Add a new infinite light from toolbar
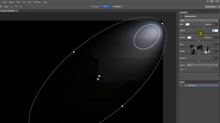Screen dimensions: 220x123 pos(21,7)
